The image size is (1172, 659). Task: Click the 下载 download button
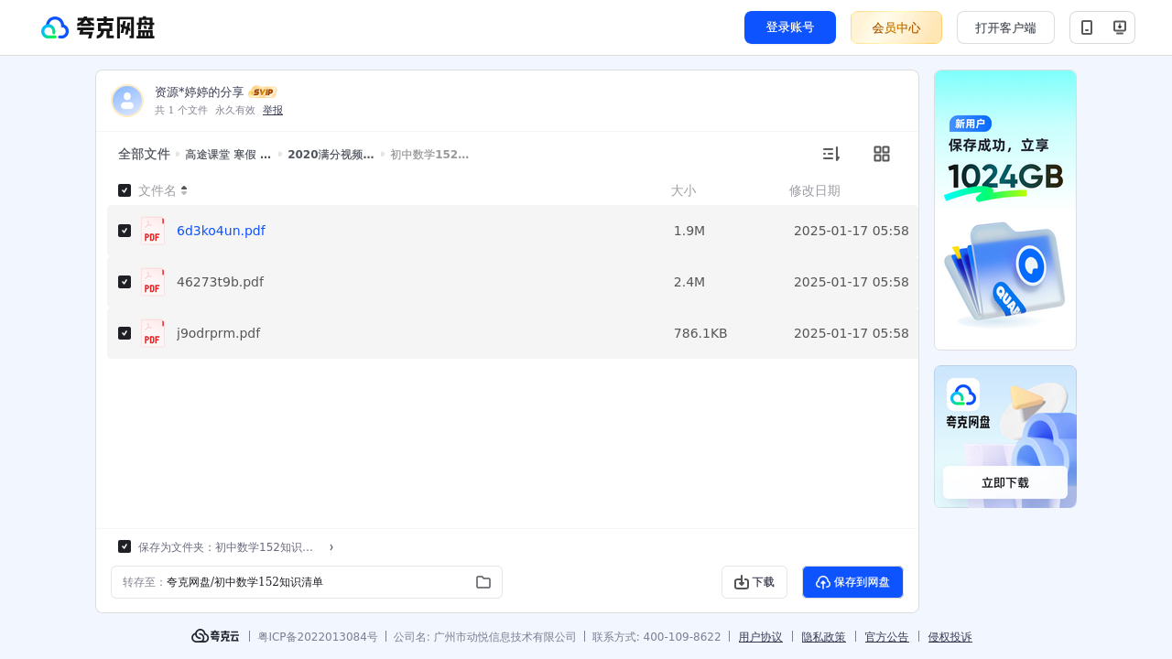point(754,582)
